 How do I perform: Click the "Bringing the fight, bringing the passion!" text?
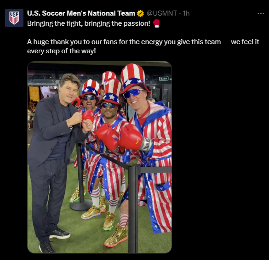point(89,23)
